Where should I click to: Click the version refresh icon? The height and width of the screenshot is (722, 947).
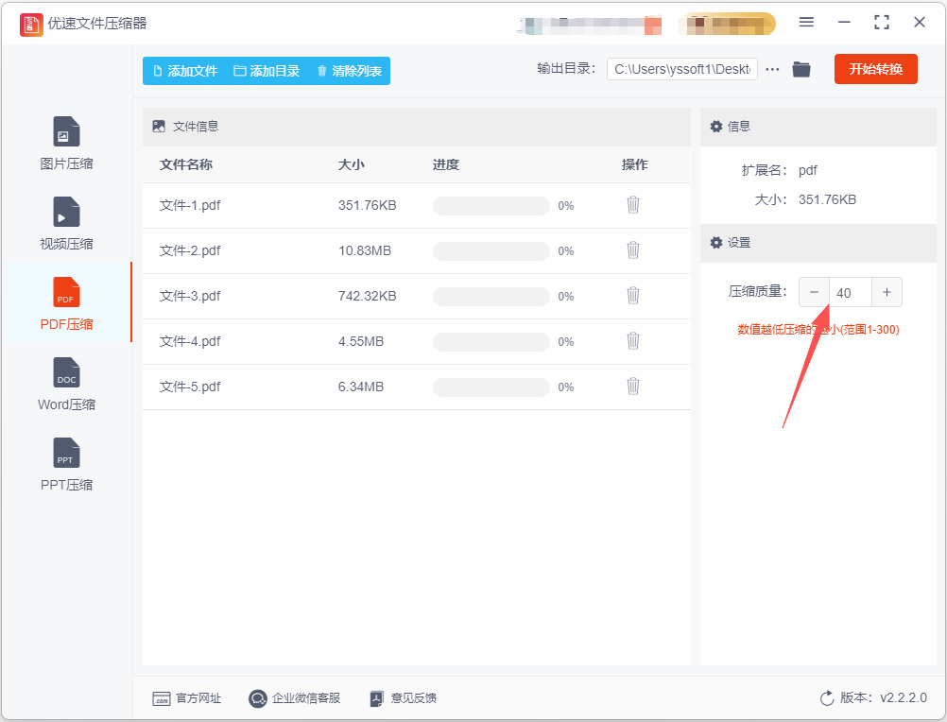(827, 698)
